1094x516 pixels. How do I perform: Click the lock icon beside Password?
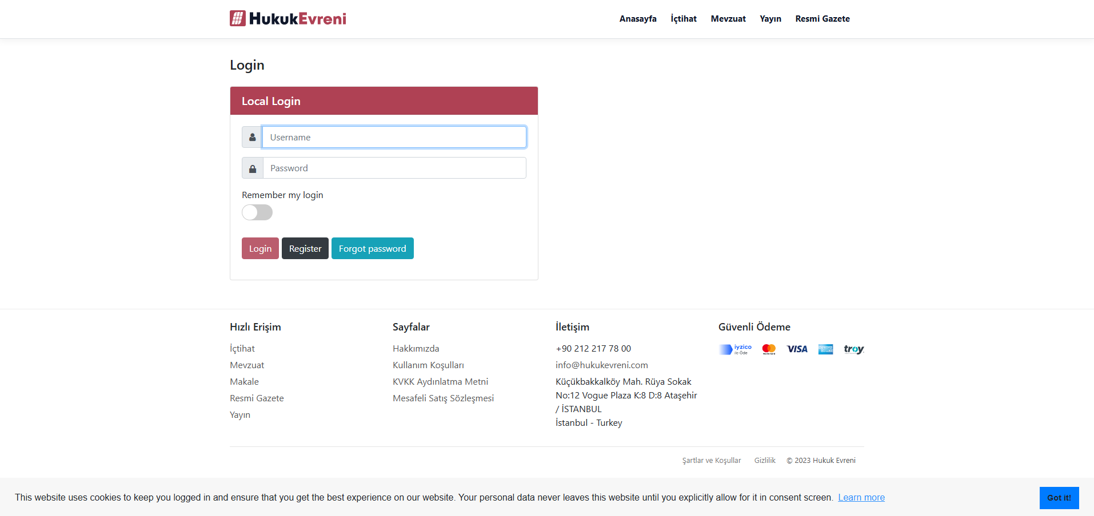252,168
